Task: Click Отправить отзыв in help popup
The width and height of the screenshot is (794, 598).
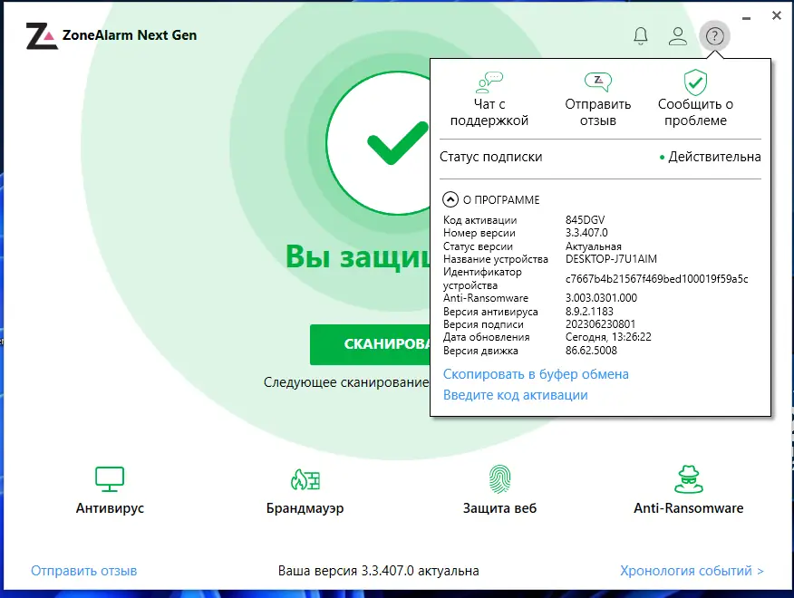Action: point(598,112)
